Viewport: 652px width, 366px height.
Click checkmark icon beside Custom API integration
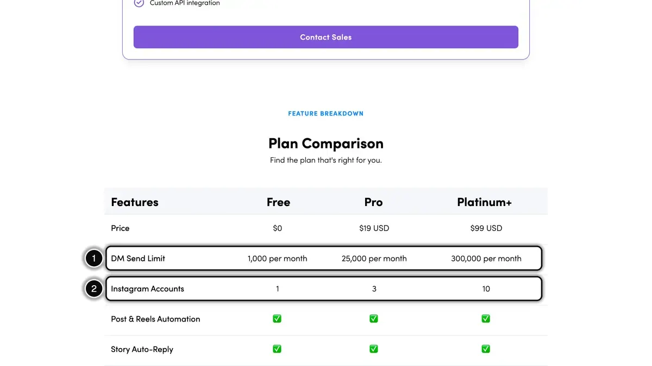click(x=139, y=3)
